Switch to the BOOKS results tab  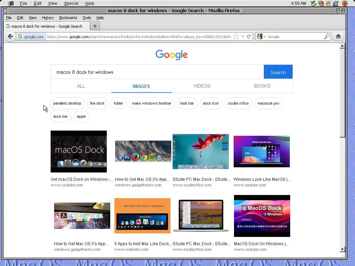[262, 86]
